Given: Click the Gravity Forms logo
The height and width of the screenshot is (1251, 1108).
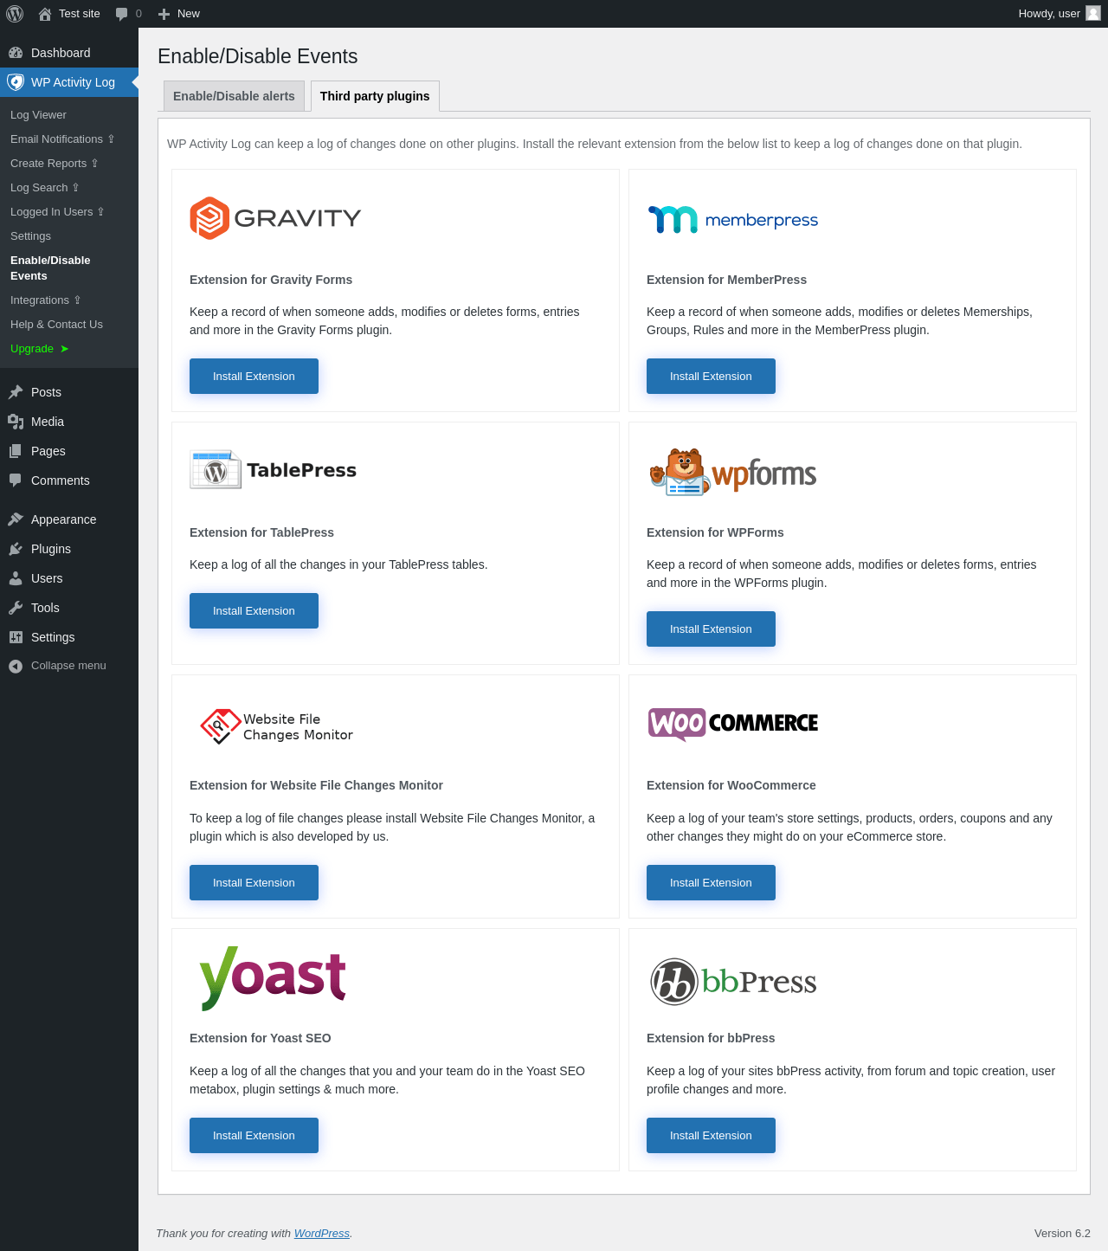Looking at the screenshot, I should [x=275, y=218].
